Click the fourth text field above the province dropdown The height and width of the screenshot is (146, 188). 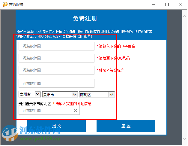click(56, 84)
